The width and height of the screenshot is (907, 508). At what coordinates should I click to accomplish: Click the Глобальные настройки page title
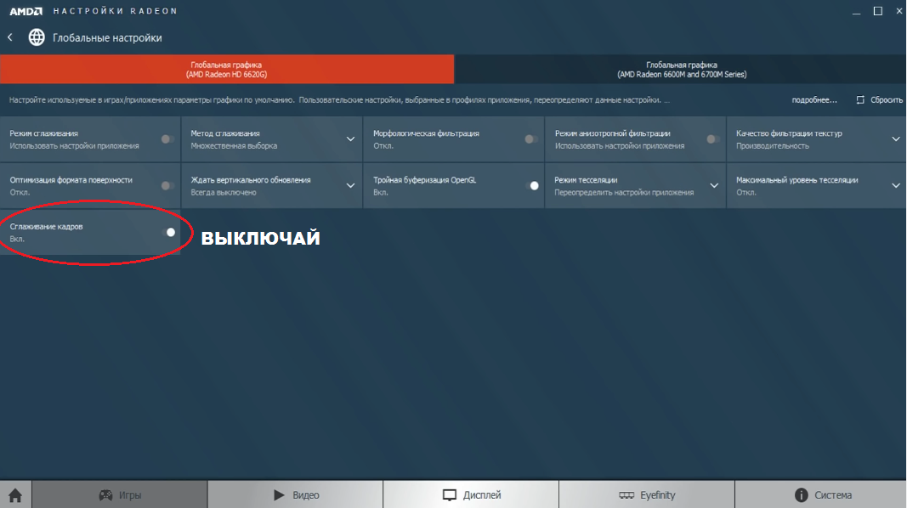click(x=107, y=38)
